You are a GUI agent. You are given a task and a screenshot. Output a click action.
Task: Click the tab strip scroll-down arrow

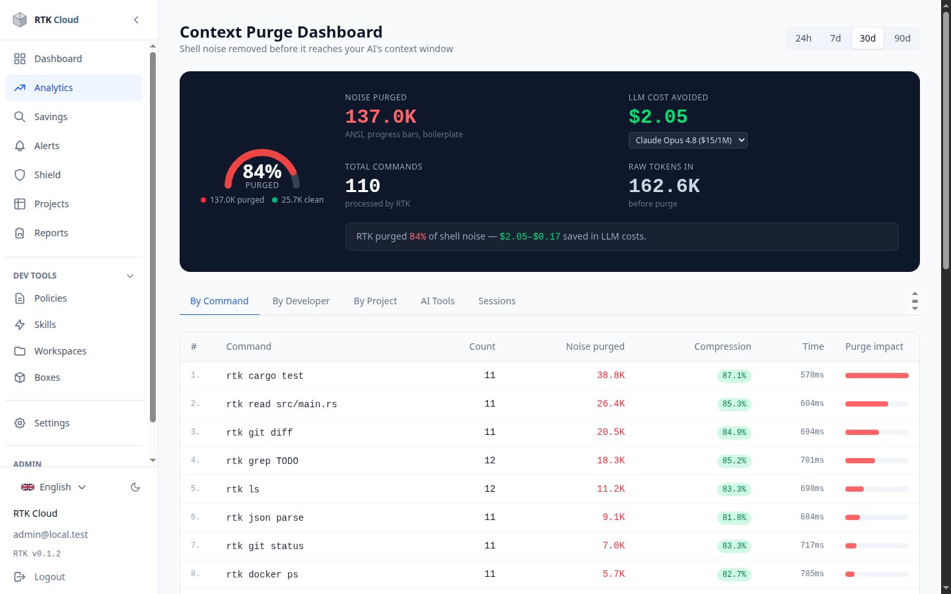coord(915,308)
